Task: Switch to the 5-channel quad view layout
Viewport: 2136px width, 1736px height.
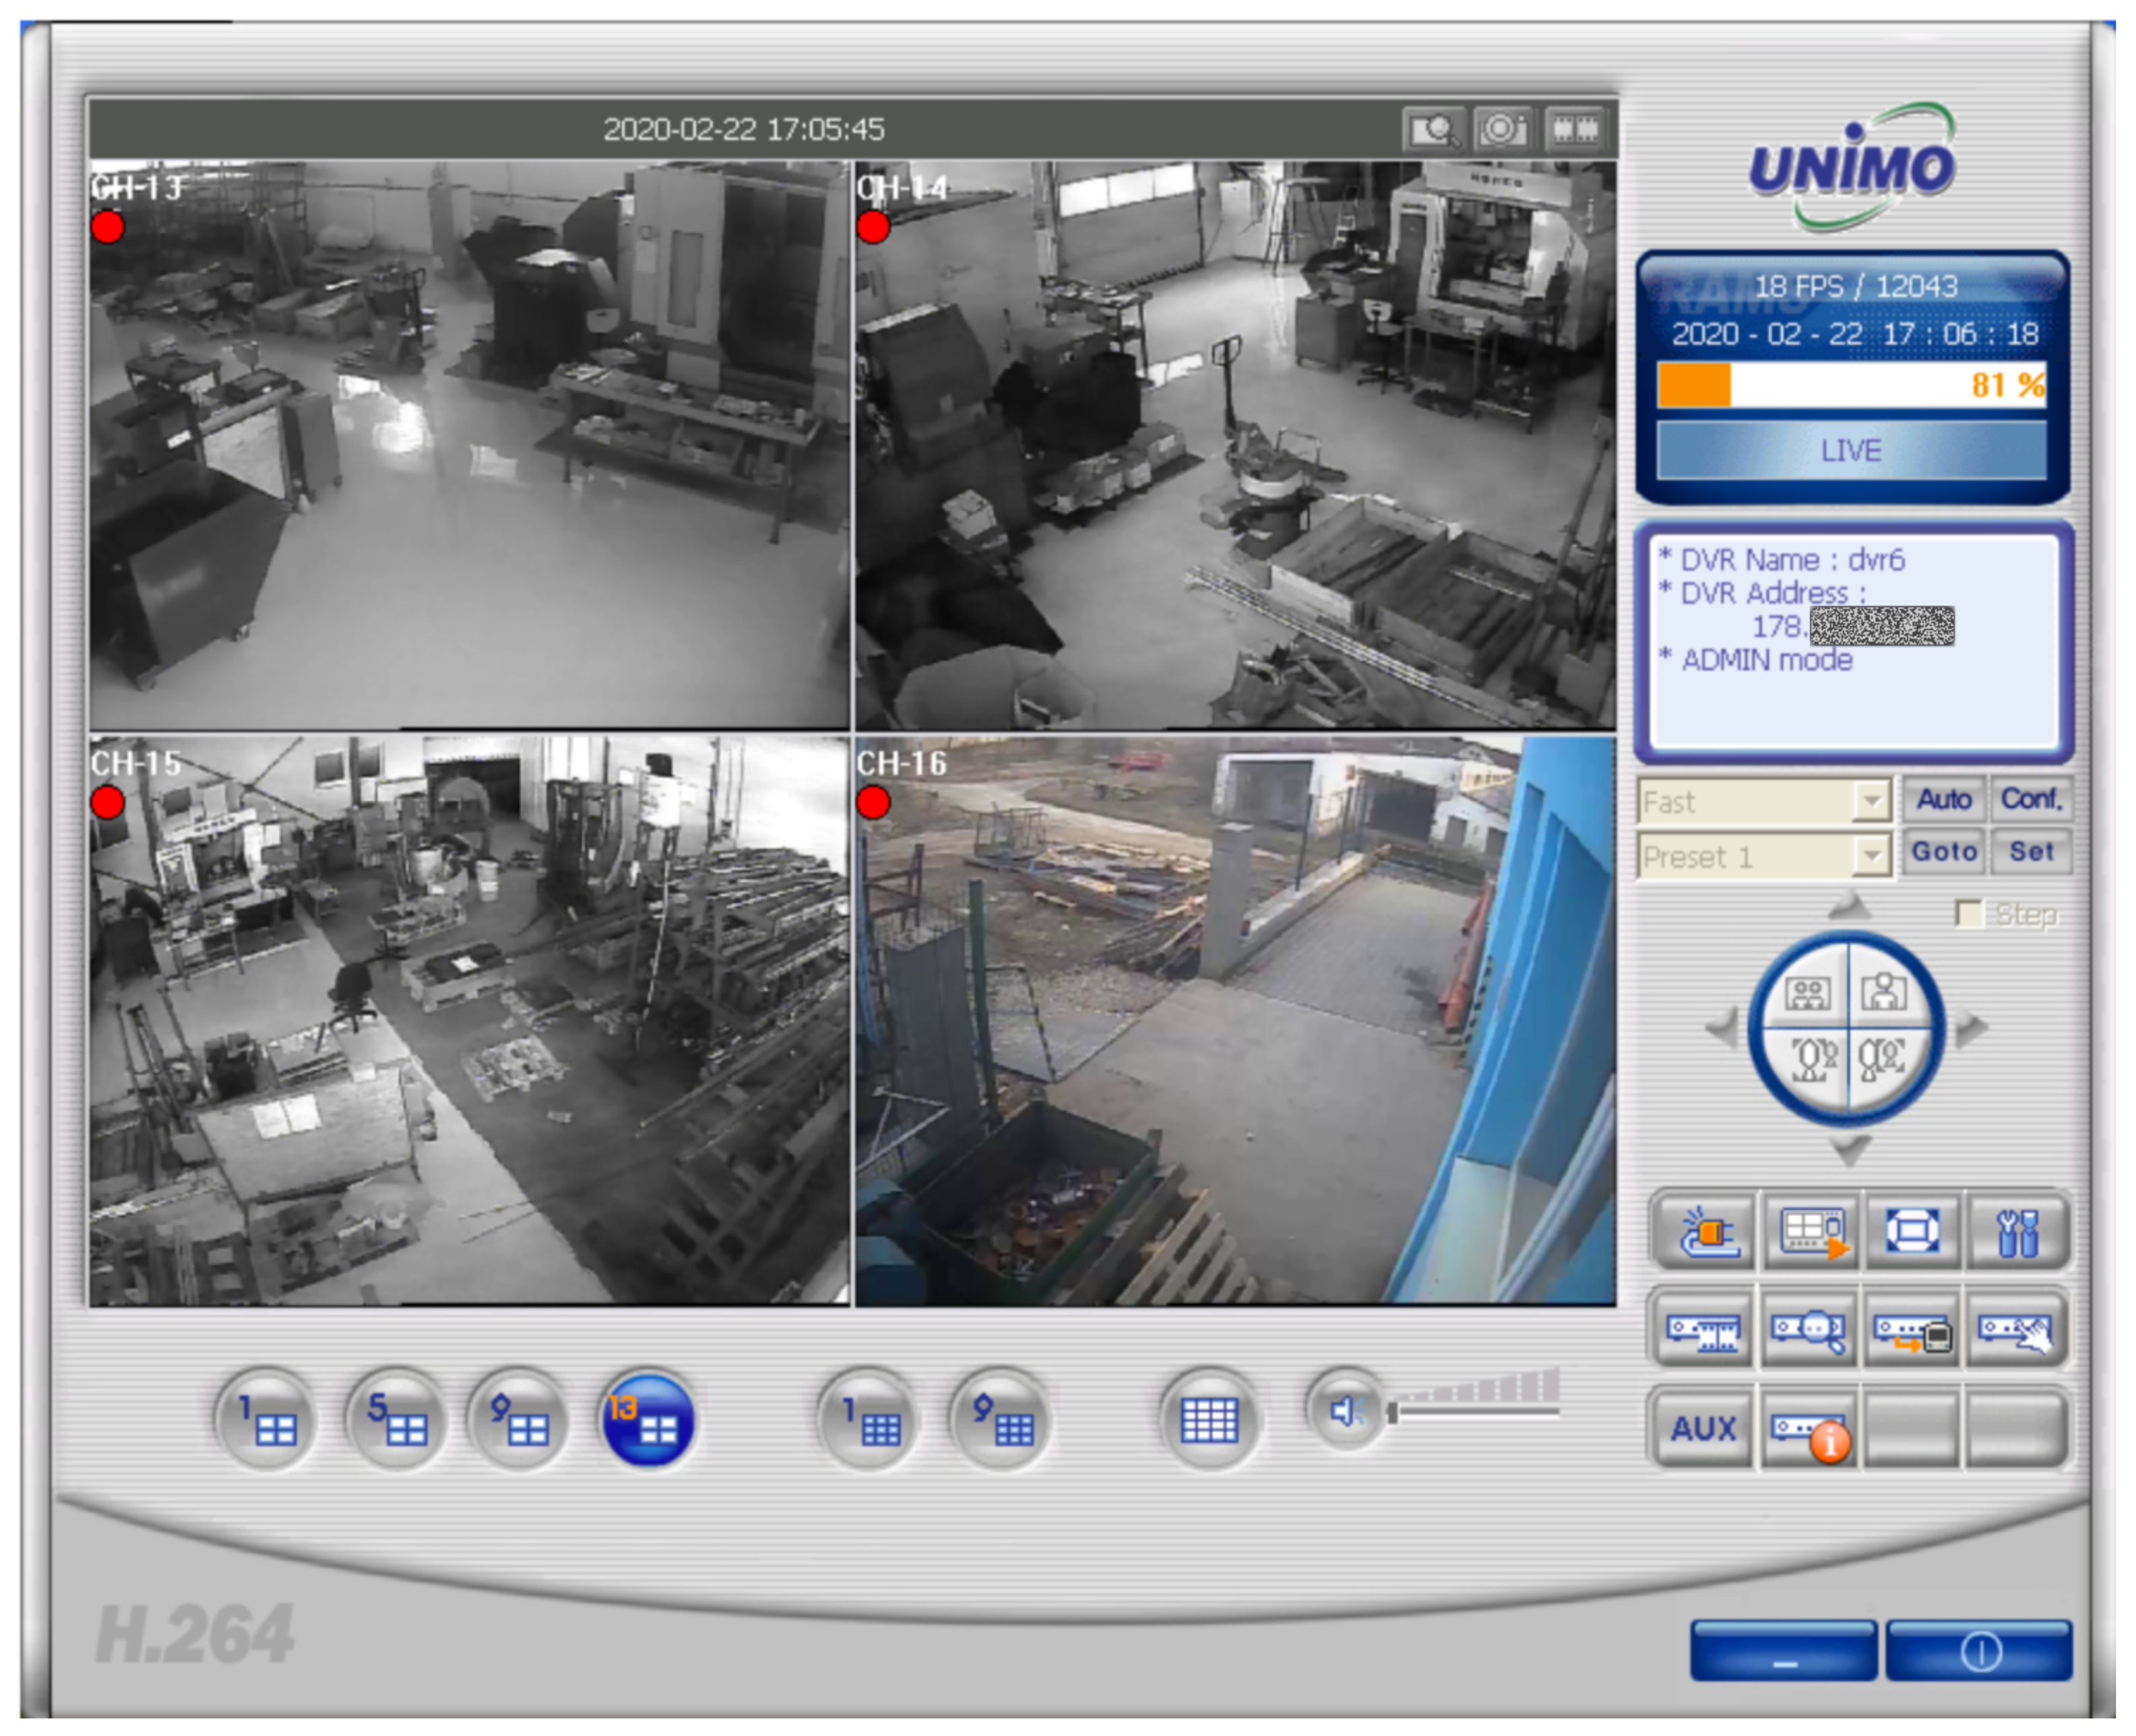Action: (x=396, y=1420)
